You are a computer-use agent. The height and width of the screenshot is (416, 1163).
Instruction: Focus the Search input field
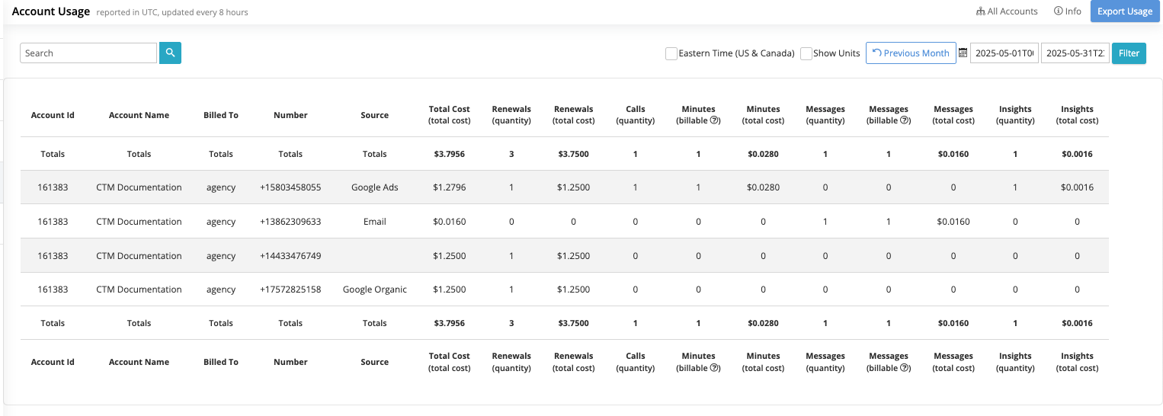88,53
